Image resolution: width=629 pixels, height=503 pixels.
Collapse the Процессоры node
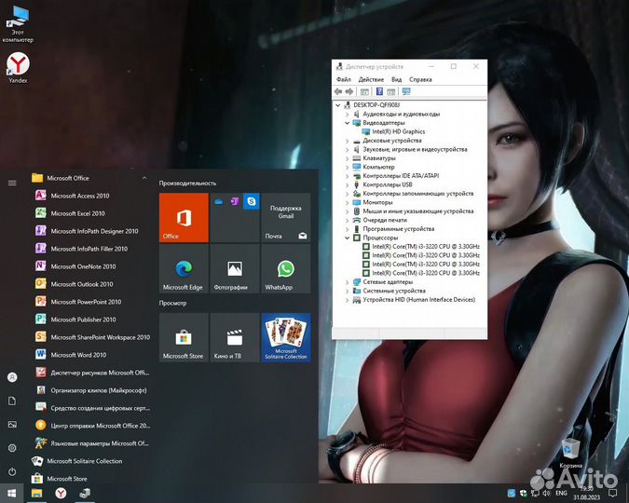coord(347,238)
